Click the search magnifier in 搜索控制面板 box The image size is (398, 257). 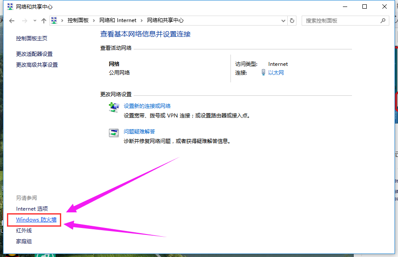coord(382,20)
